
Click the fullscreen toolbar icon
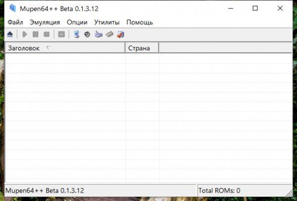61,35
